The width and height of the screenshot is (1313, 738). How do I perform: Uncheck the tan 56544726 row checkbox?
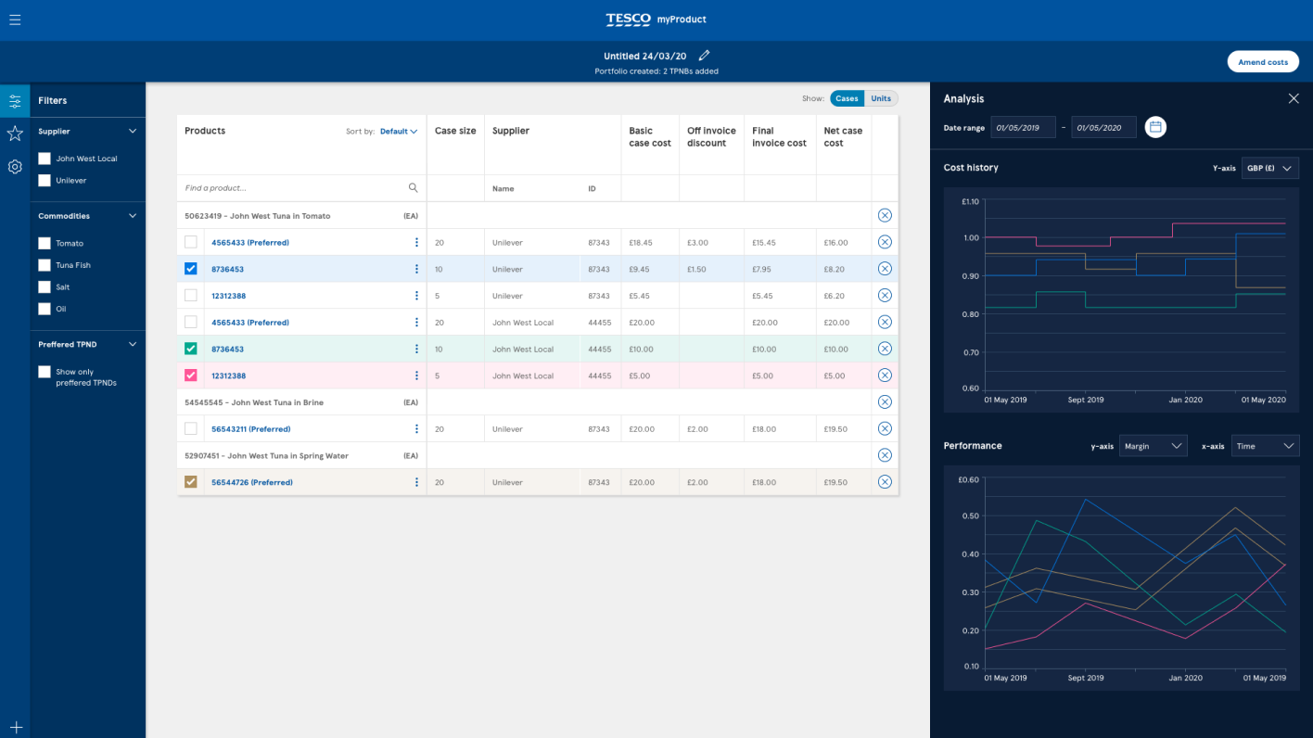click(x=191, y=482)
